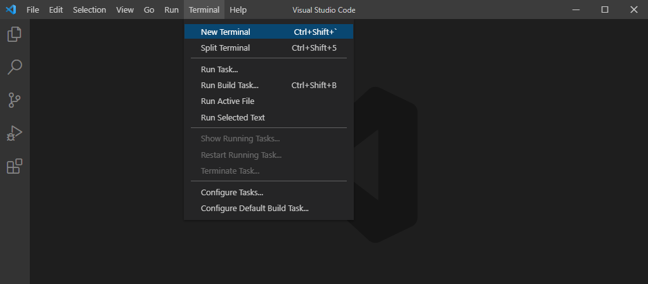Close the Visual Studio Code window
The image size is (648, 284).
click(633, 10)
